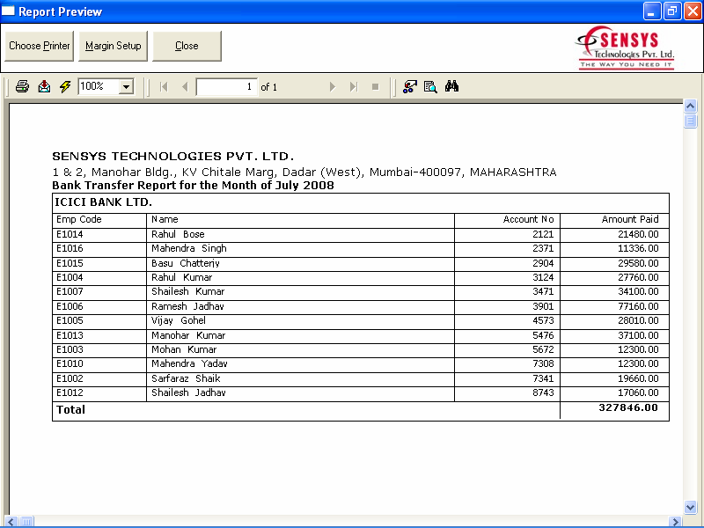This screenshot has height=528, width=704.
Task: Refresh report with the lightning bolt icon
Action: pyautogui.click(x=65, y=86)
